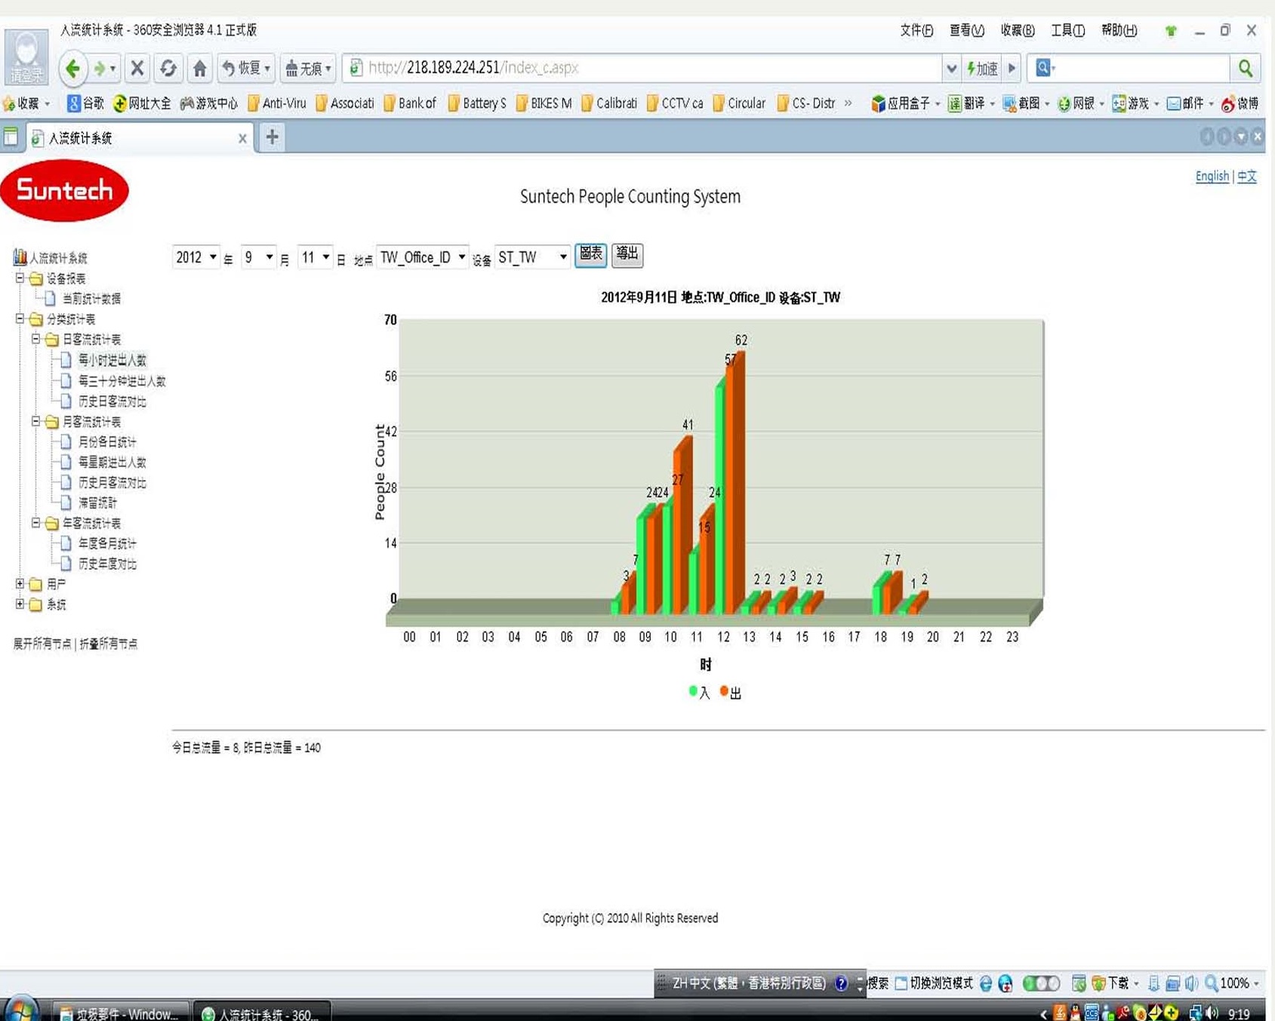This screenshot has width=1275, height=1021.
Task: Reload the page with the refresh icon
Action: point(168,69)
